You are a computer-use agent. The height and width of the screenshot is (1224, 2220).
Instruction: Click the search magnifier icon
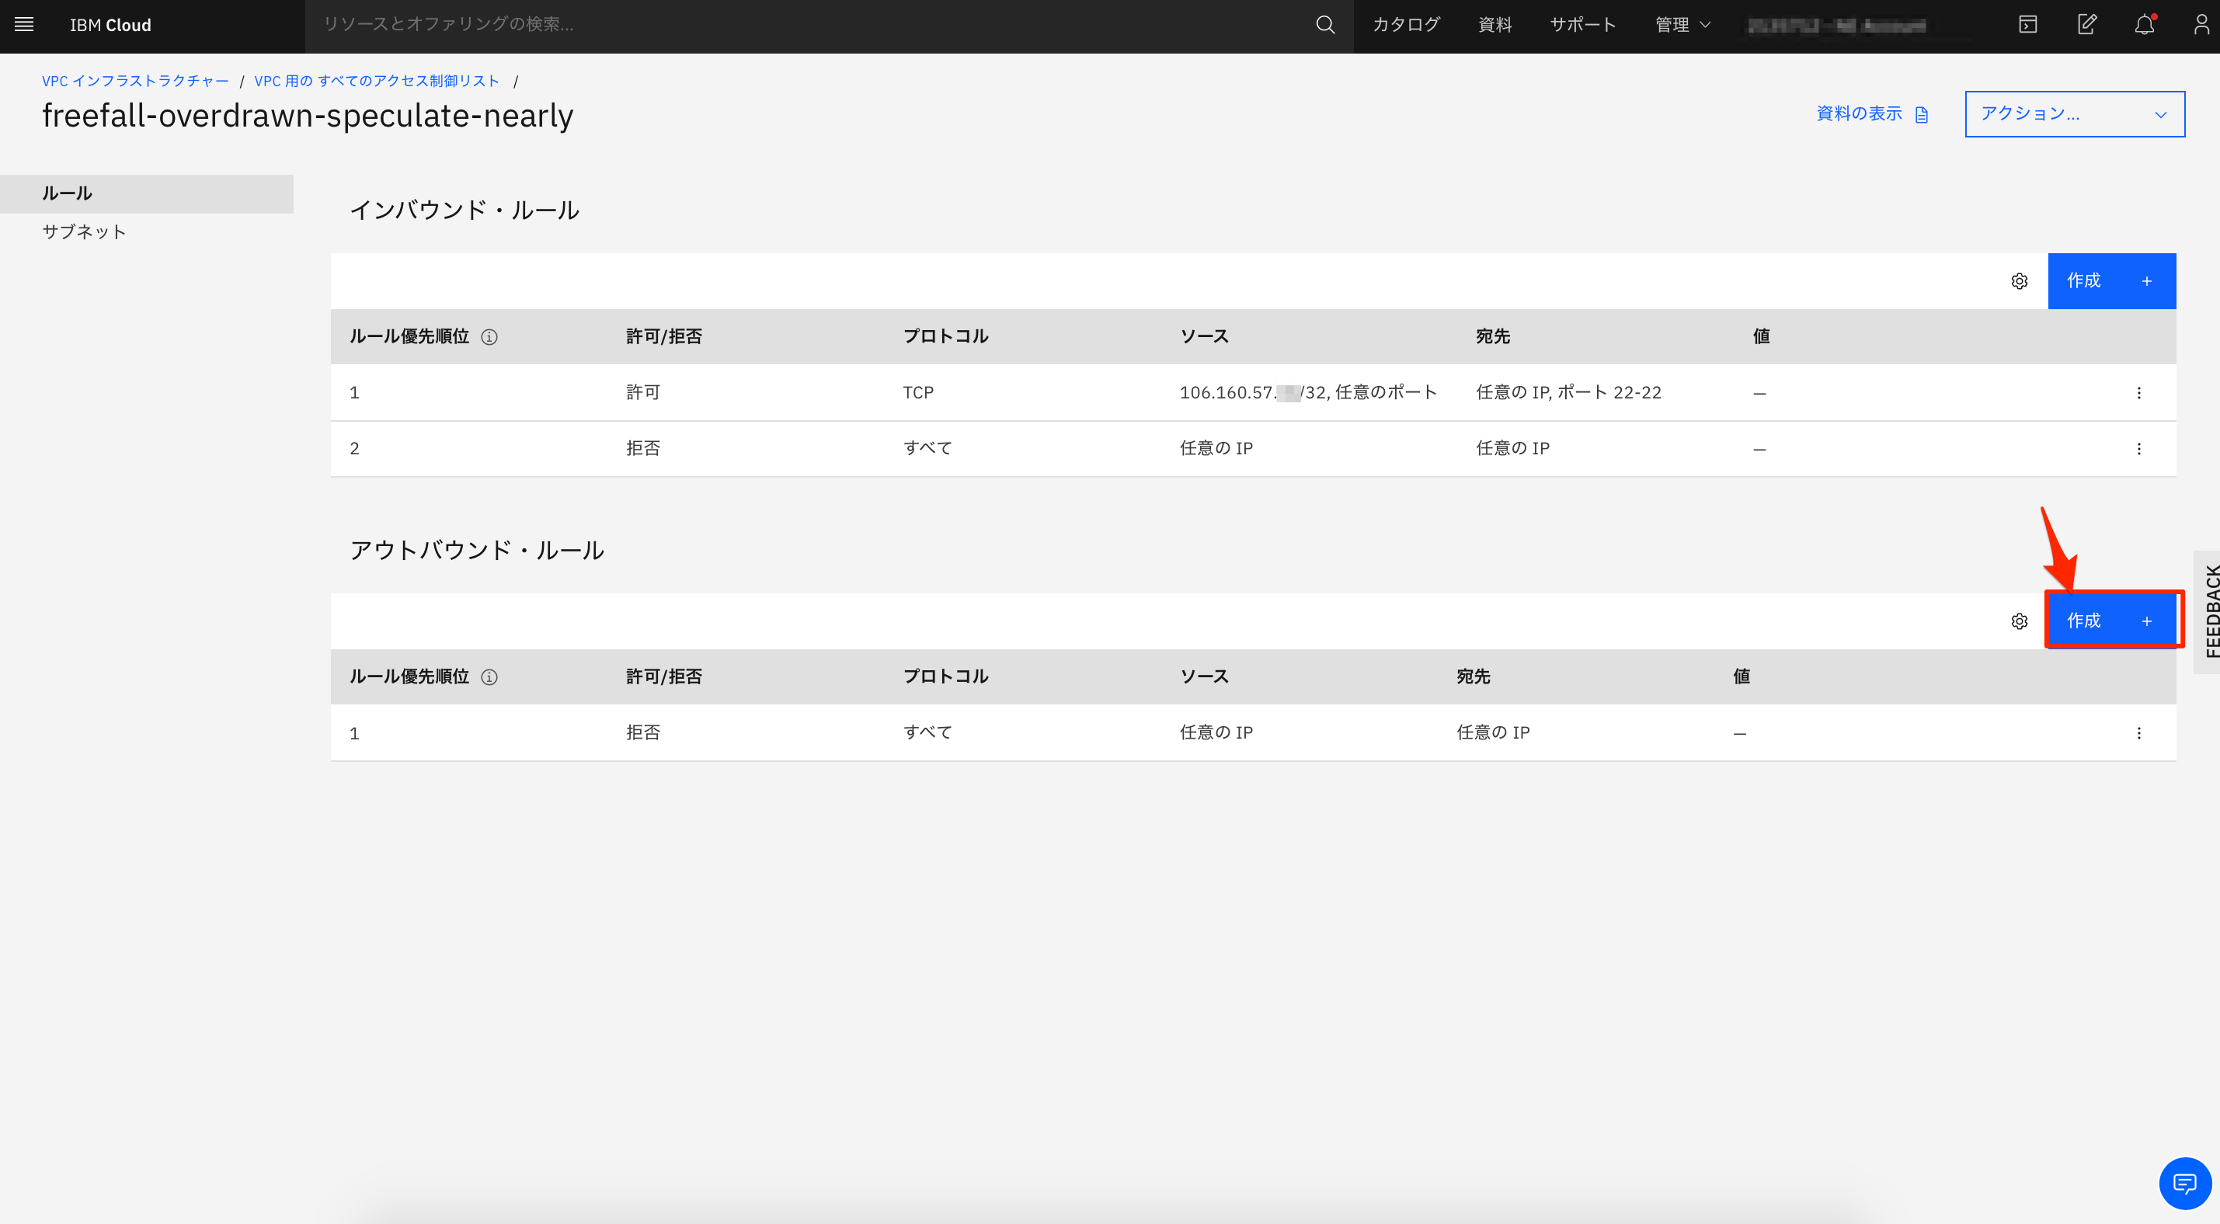pos(1324,24)
